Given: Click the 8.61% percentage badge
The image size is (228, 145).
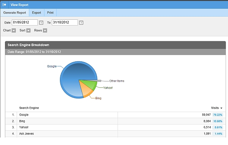Looking at the screenshot, I should (x=217, y=128).
